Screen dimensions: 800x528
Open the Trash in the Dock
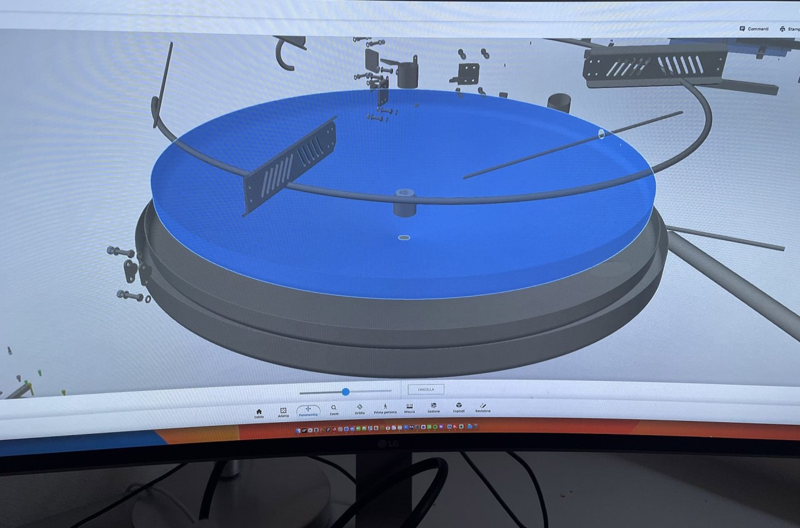pos(476,426)
